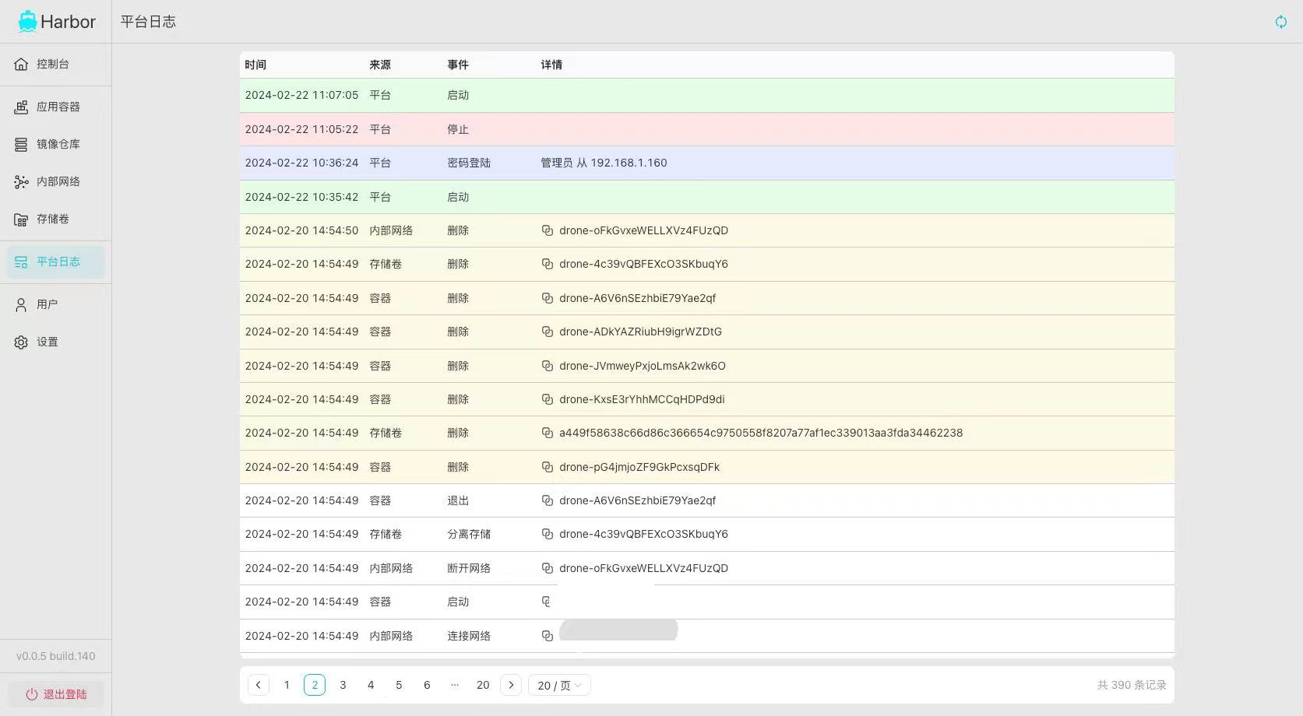This screenshot has height=716, width=1303.
Task: Click the 详情 column header
Action: click(551, 65)
